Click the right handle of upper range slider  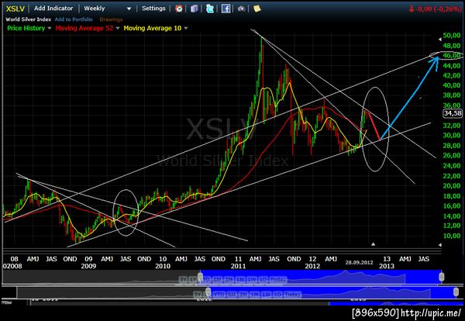[x=442, y=277]
